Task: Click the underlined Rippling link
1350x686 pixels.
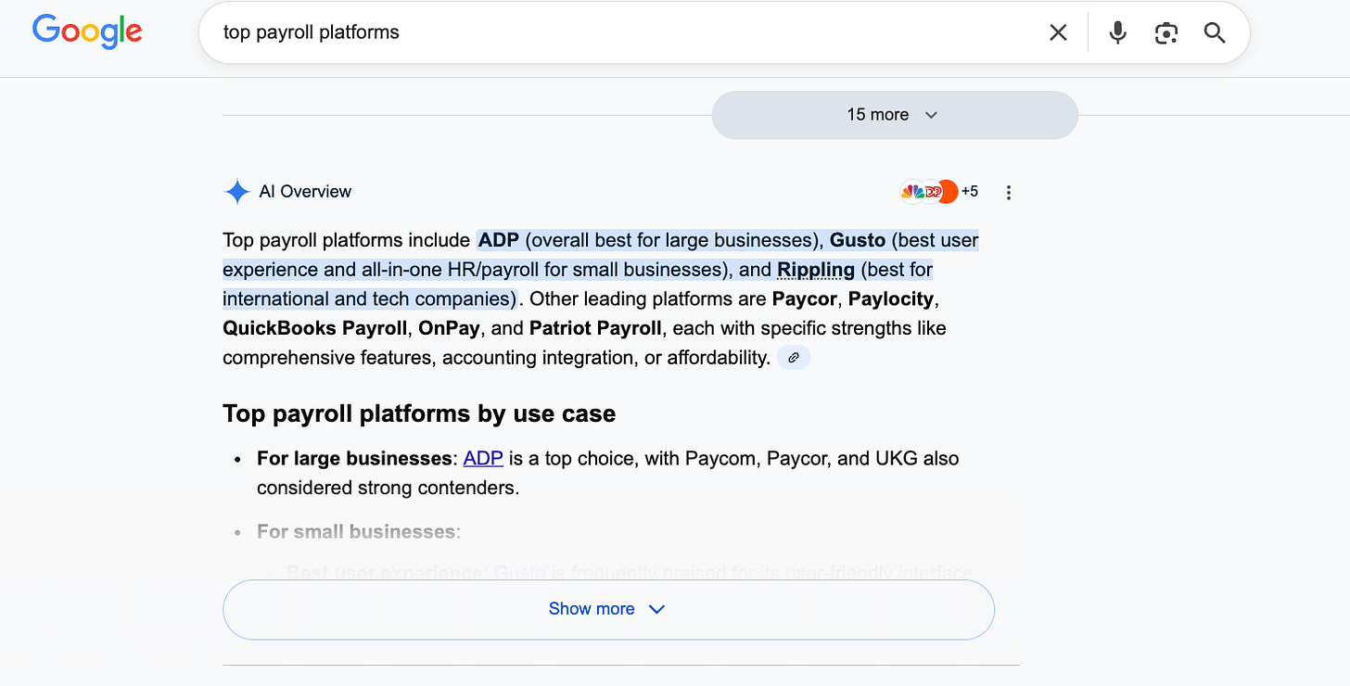Action: tap(816, 270)
